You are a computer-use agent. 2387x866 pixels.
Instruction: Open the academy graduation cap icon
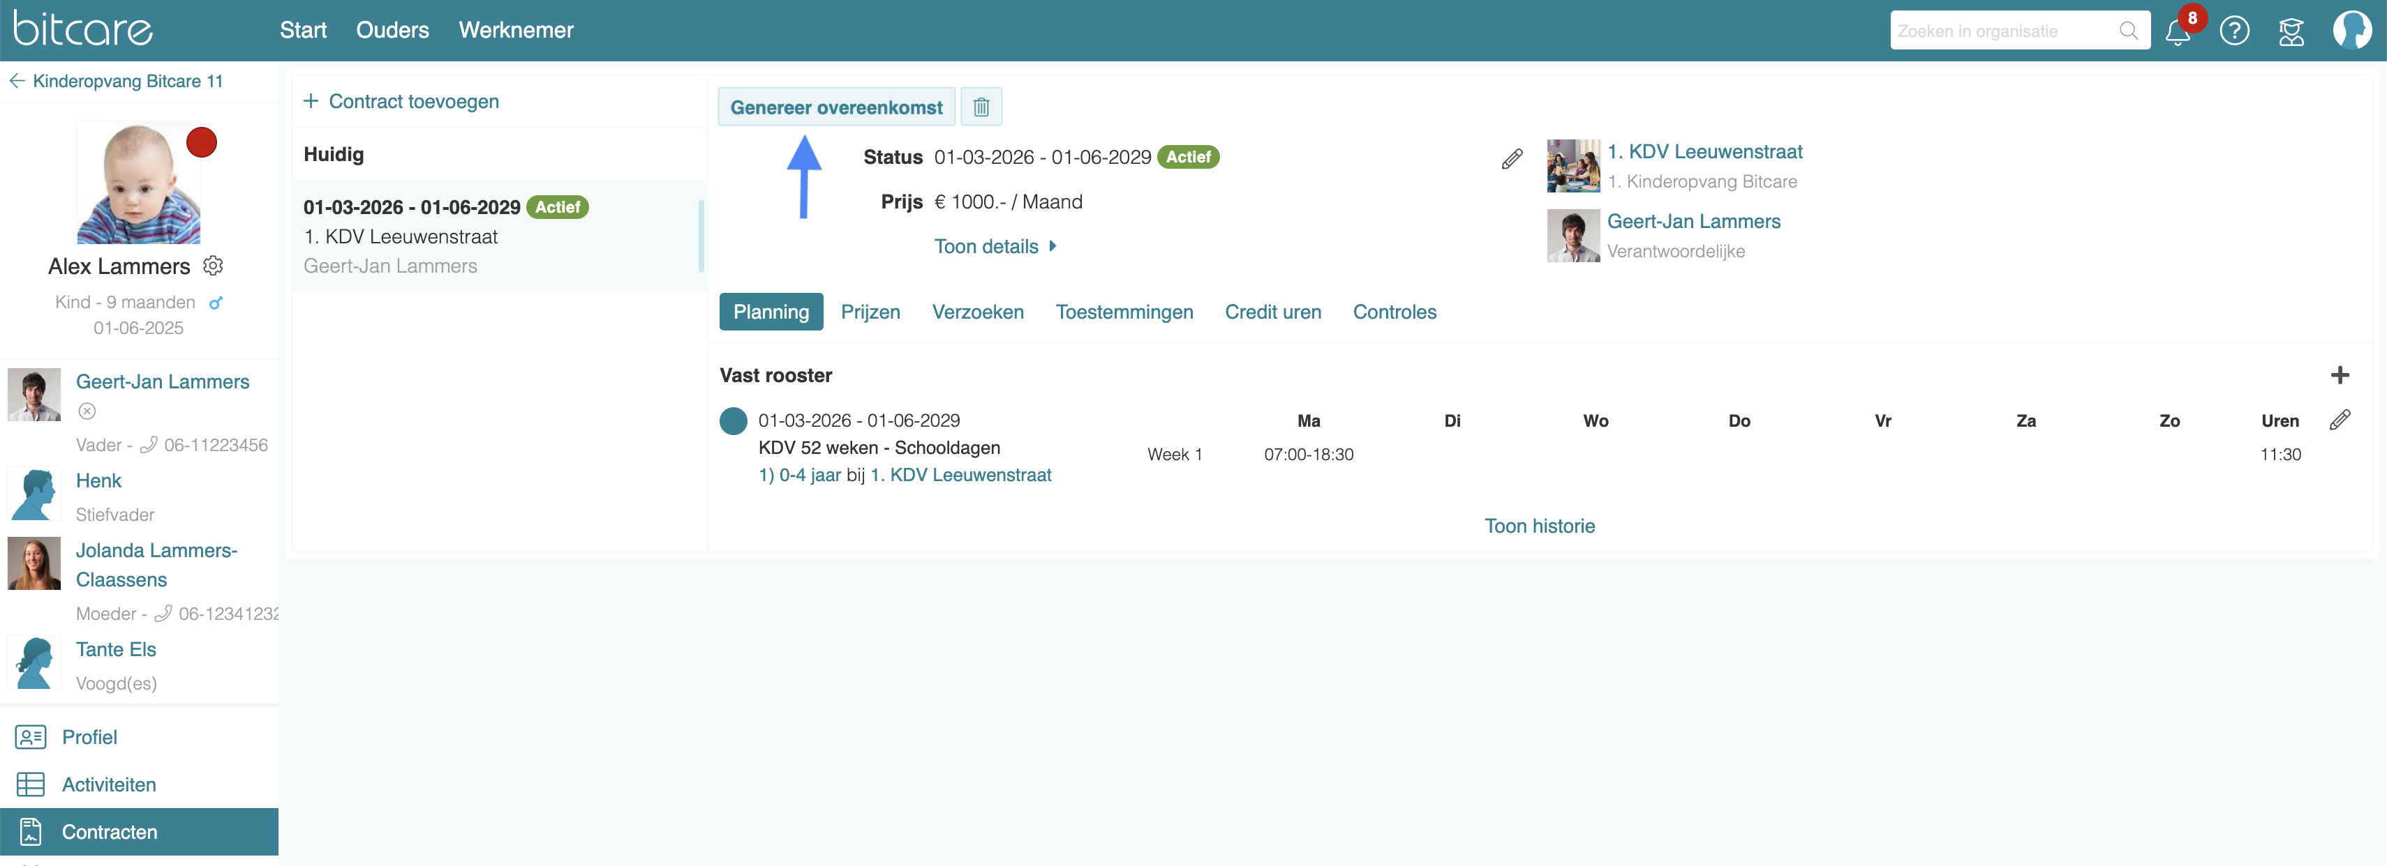2291,31
